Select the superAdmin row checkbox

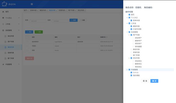(27, 42)
